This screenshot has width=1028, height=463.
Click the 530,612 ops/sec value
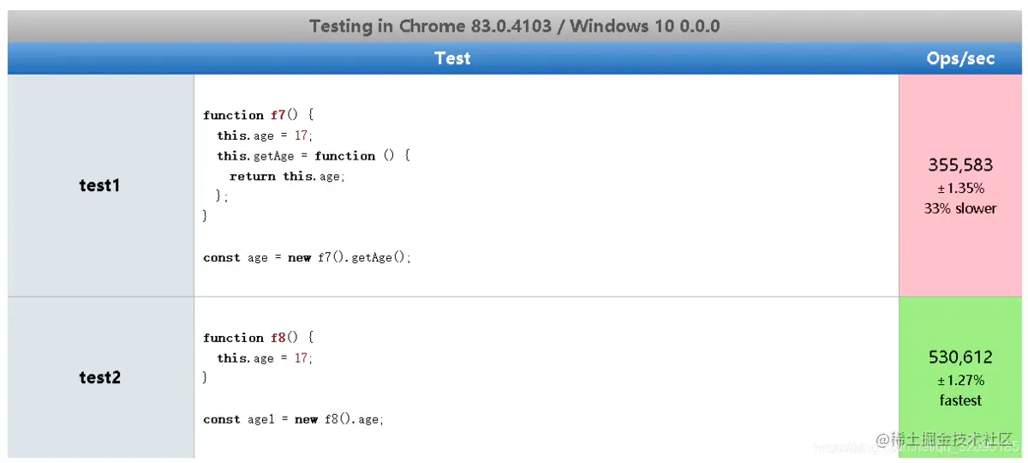[x=960, y=357]
